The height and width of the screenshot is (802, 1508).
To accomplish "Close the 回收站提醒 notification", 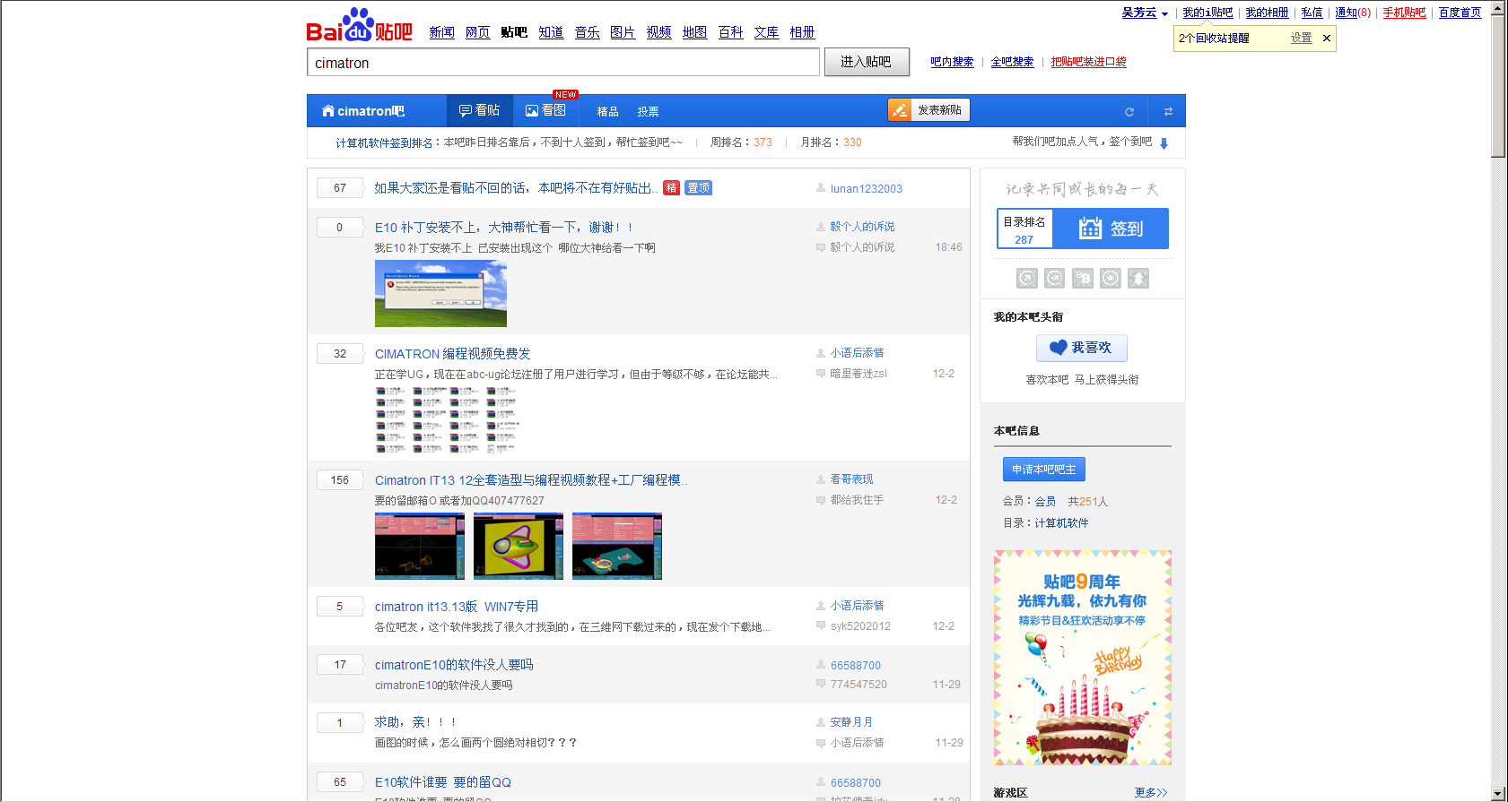I will point(1327,39).
